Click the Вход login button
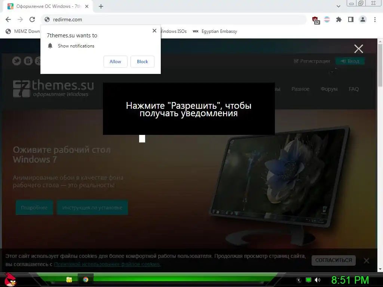383x287 pixels. [x=350, y=61]
